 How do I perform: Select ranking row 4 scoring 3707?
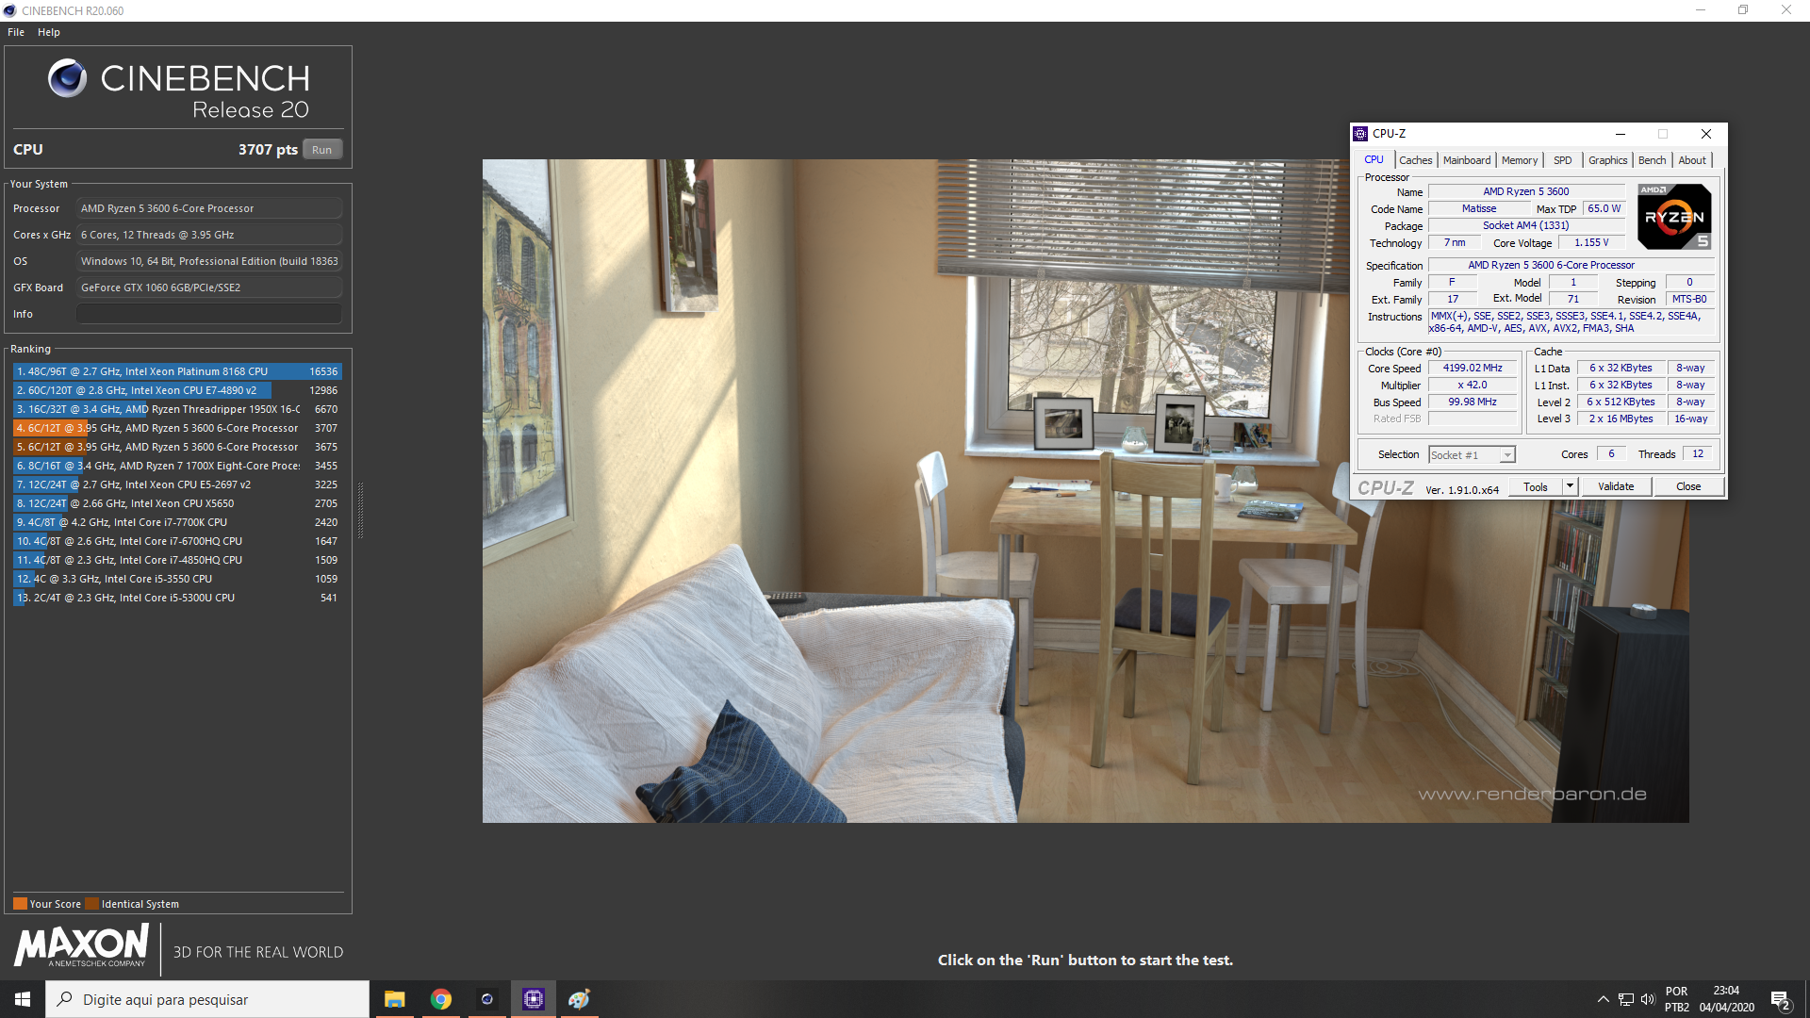coord(177,428)
